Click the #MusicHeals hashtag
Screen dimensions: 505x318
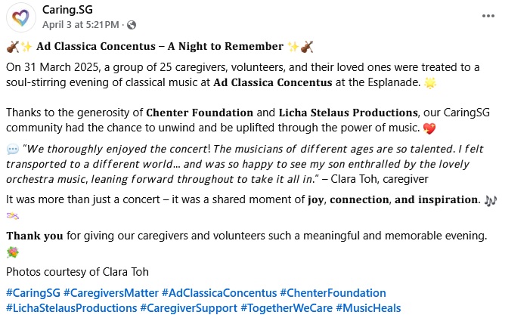coord(368,307)
